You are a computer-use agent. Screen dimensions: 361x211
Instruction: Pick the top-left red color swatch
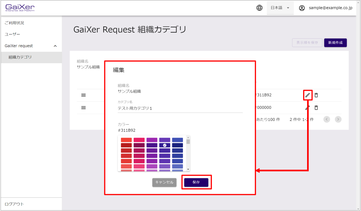(x=126, y=140)
